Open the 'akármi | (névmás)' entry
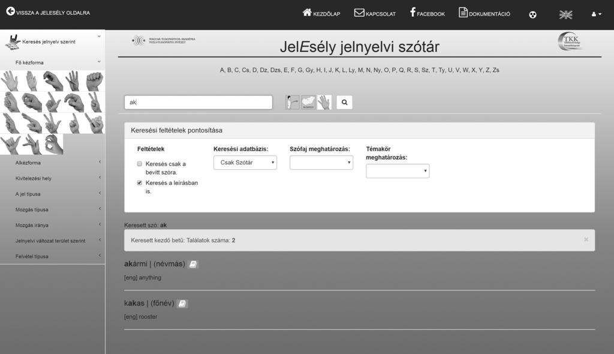This screenshot has height=354, width=614. tap(155, 264)
